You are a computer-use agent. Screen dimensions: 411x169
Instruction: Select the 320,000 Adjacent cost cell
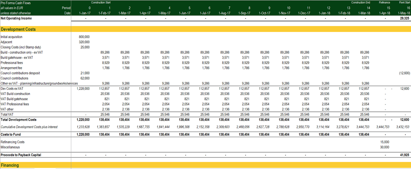coord(84,42)
